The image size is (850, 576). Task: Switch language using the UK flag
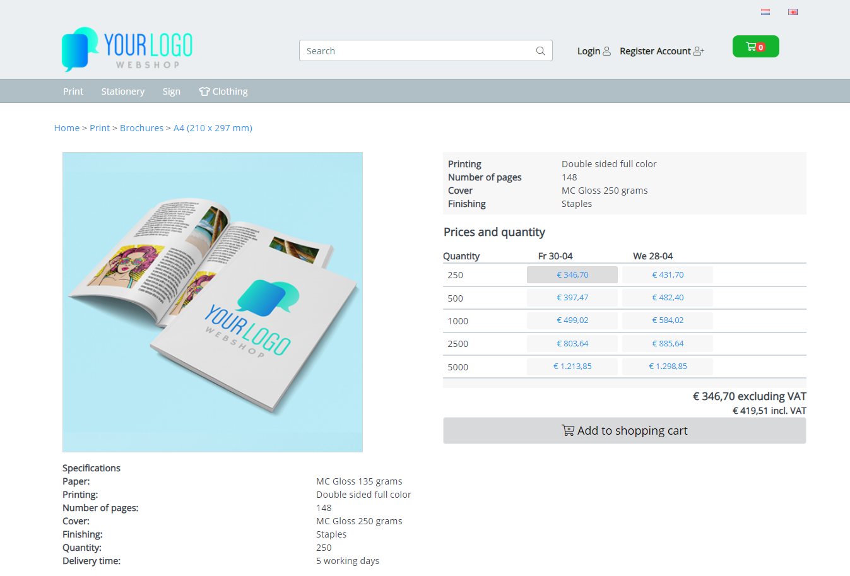click(x=793, y=12)
